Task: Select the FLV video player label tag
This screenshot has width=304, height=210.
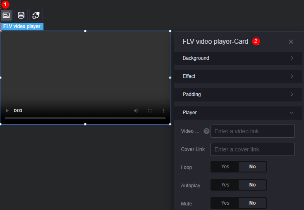Action: click(22, 26)
